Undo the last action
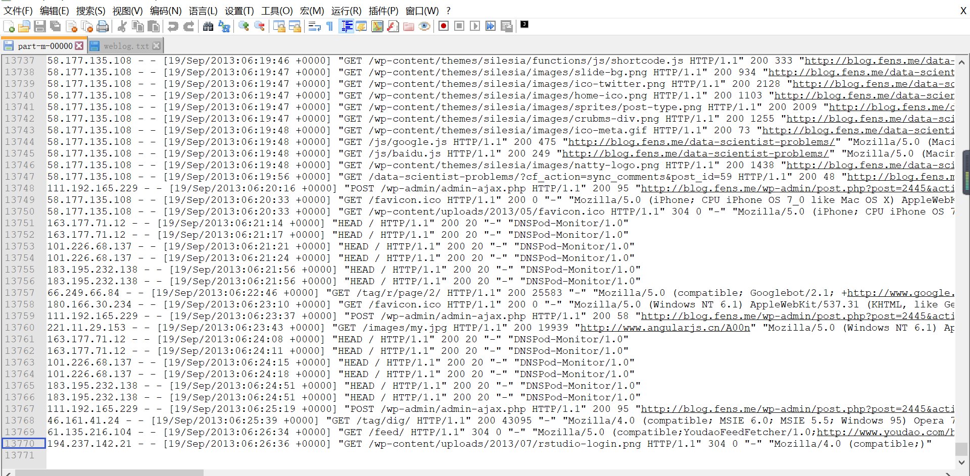Screen dimensions: 970x476 pyautogui.click(x=173, y=26)
